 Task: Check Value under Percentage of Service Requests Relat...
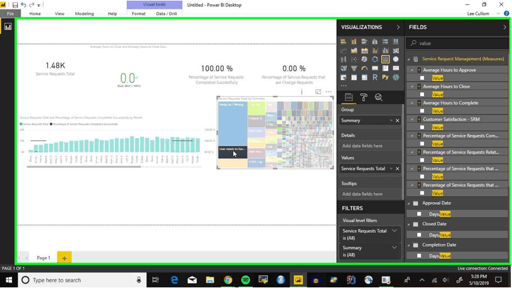click(422, 160)
